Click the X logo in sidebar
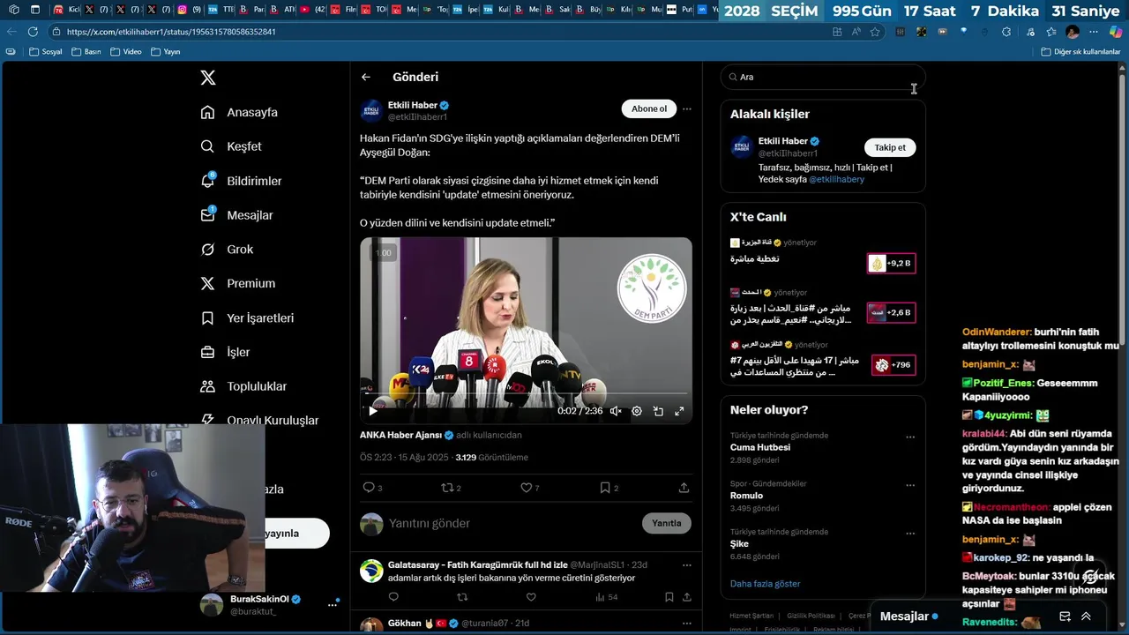 pyautogui.click(x=208, y=78)
